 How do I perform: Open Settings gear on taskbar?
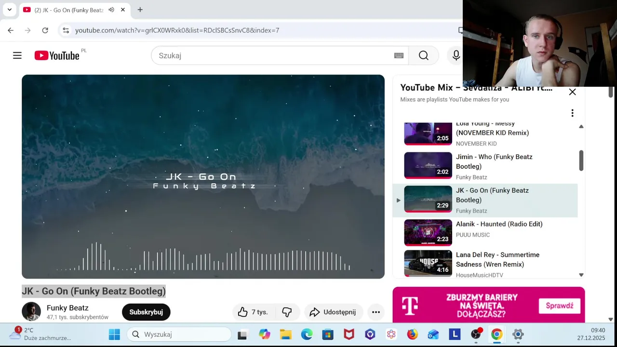coord(518,334)
